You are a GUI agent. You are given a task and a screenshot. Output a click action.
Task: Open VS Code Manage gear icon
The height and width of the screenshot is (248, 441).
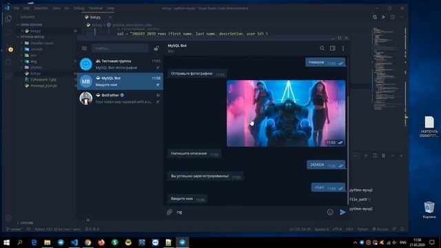(8, 218)
